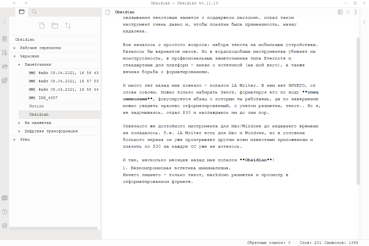Click the note document icon in header
Image resolution: width=369 pixels, height=246 pixels.
pos(108,12)
